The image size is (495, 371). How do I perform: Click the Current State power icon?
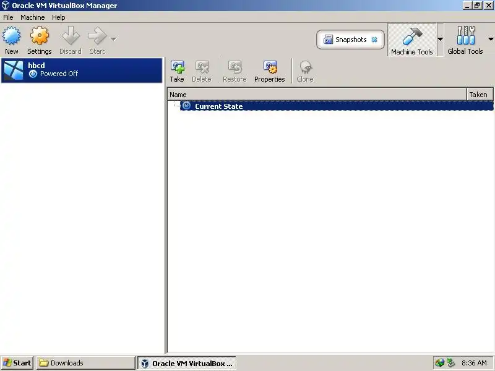tap(187, 106)
